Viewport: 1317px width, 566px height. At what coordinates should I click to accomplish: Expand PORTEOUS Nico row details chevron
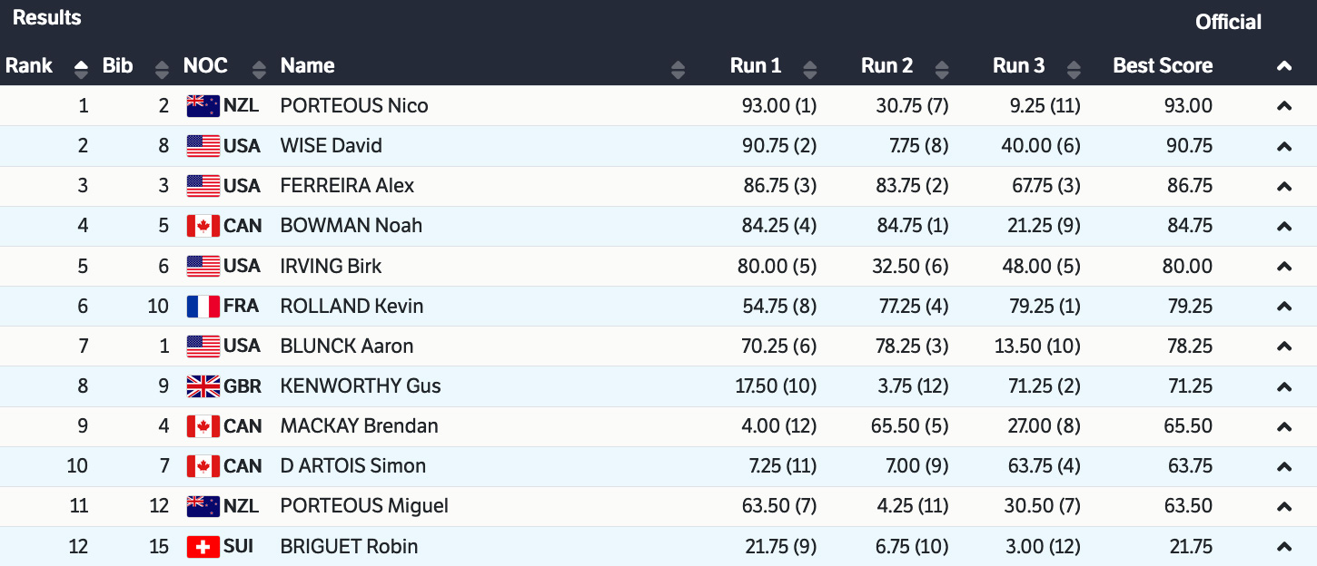[1283, 106]
